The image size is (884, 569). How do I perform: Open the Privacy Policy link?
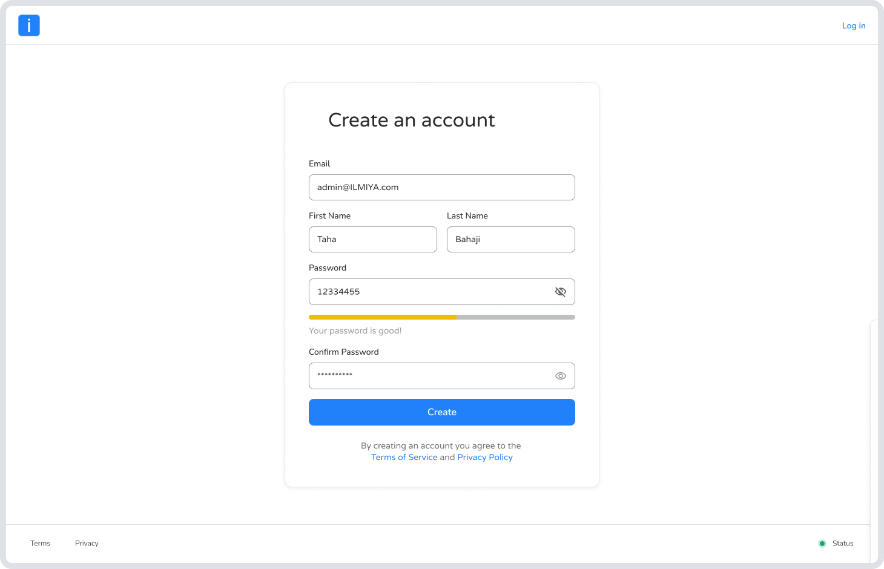point(485,457)
